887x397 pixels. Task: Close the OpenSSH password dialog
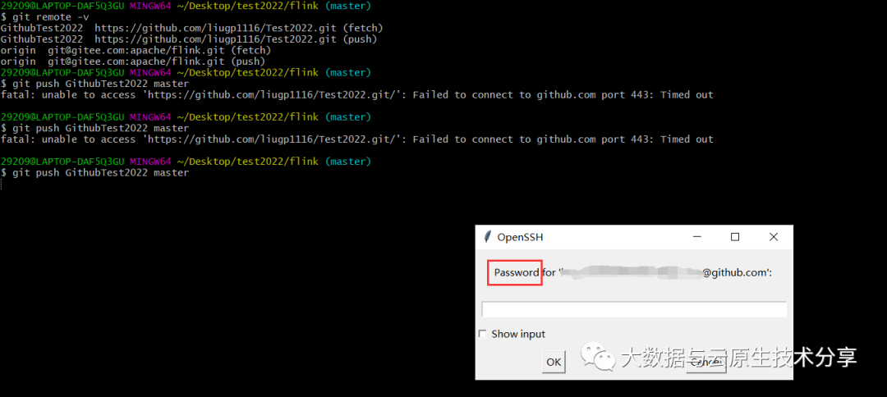pos(774,237)
